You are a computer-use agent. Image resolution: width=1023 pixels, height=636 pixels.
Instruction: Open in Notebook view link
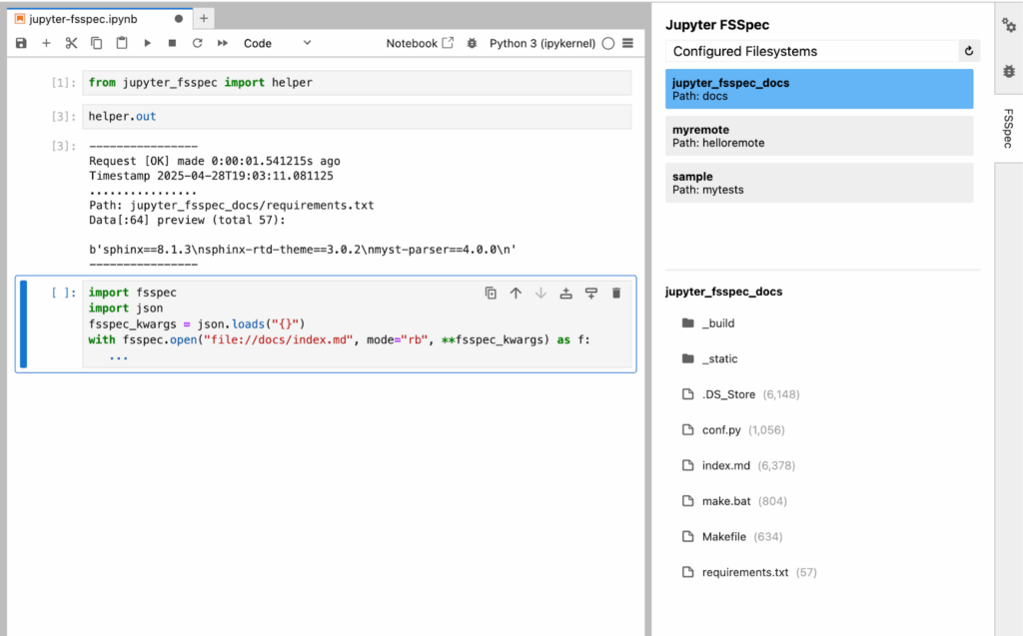pos(420,43)
